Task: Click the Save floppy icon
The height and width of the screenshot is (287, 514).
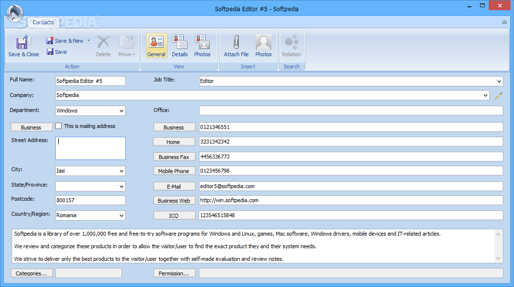Action: pyautogui.click(x=50, y=52)
